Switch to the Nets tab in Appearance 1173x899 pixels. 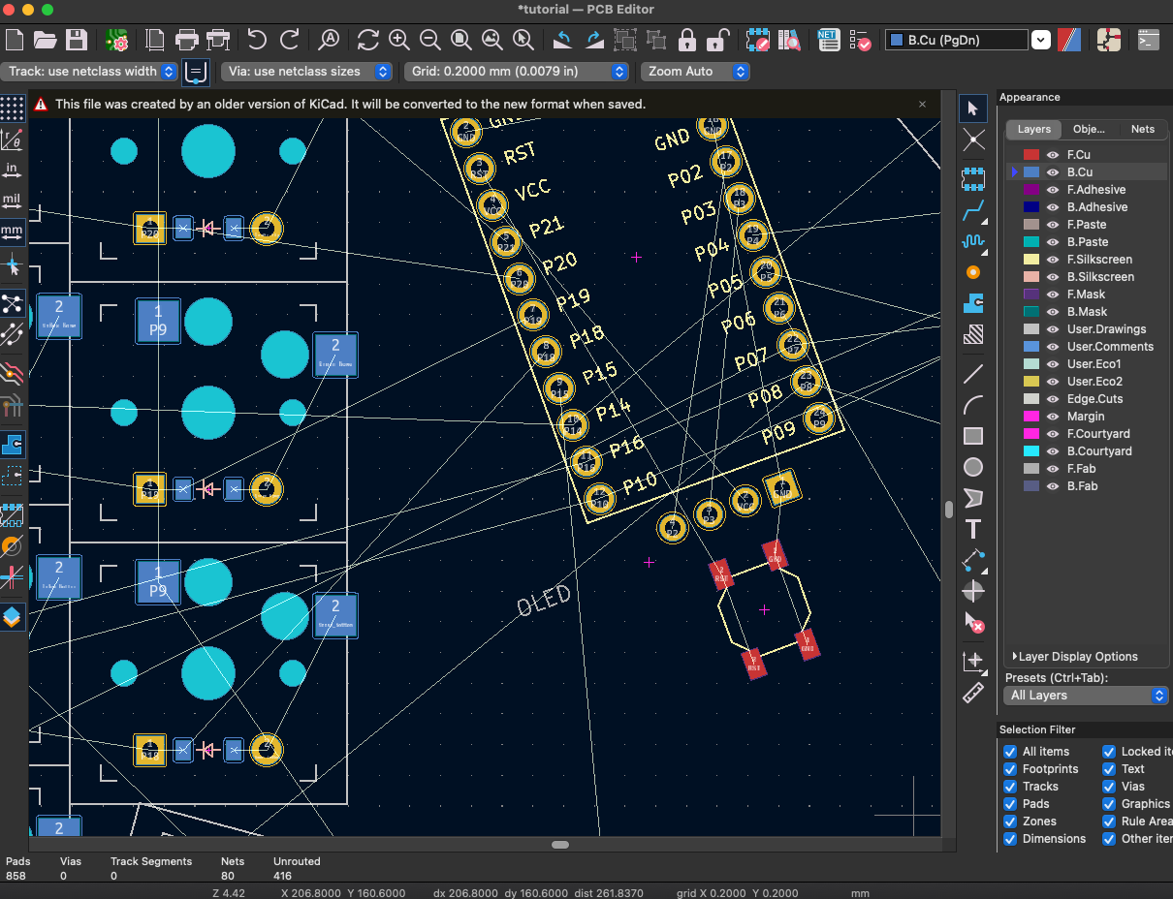point(1143,129)
